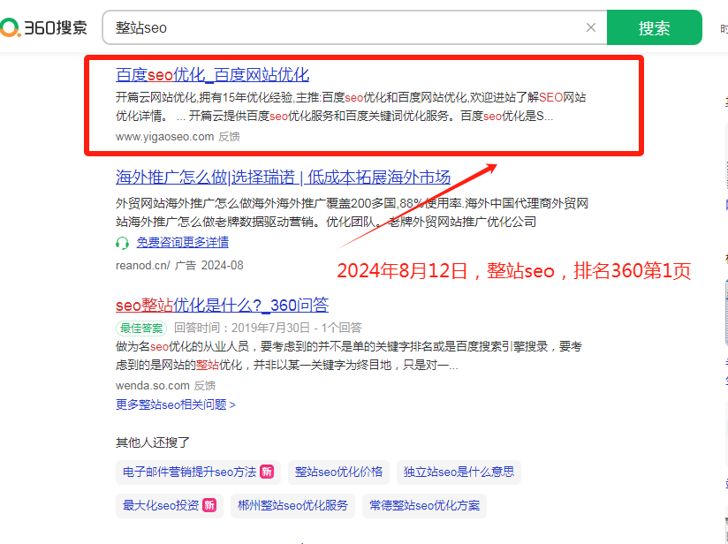Select the 整站seo优化价格 related search

[338, 472]
